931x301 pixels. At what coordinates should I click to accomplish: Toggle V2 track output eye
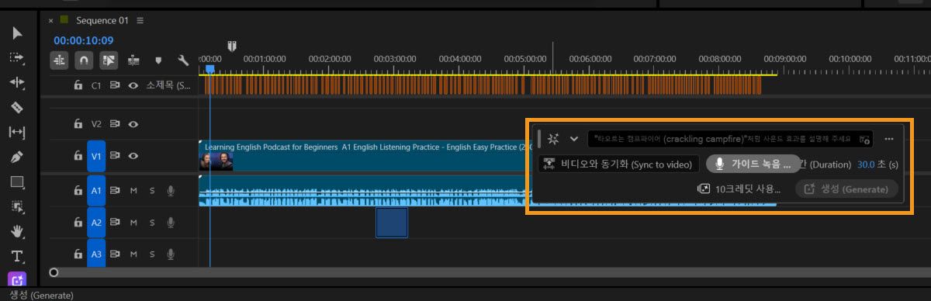click(133, 123)
